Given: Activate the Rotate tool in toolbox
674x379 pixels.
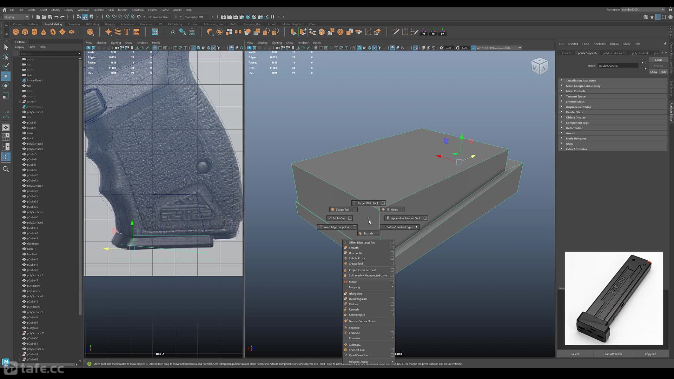Looking at the screenshot, I should click(x=6, y=86).
